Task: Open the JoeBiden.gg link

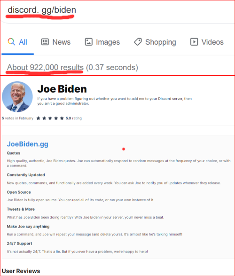Action: 28,144
